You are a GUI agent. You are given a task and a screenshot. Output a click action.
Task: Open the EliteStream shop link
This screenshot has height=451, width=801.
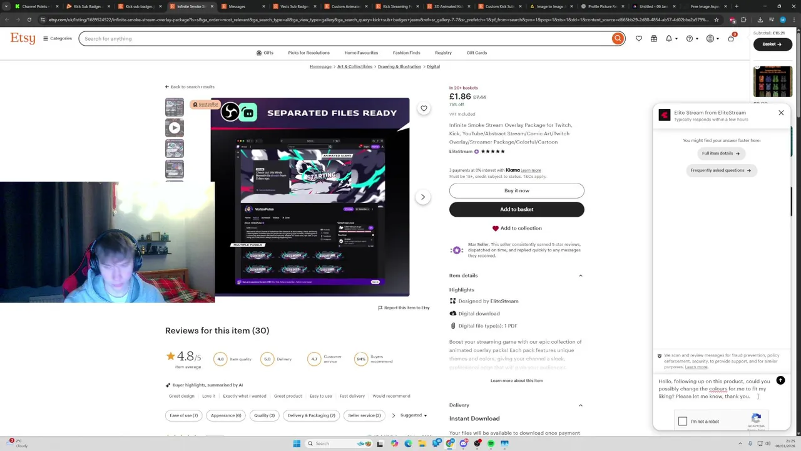point(461,152)
